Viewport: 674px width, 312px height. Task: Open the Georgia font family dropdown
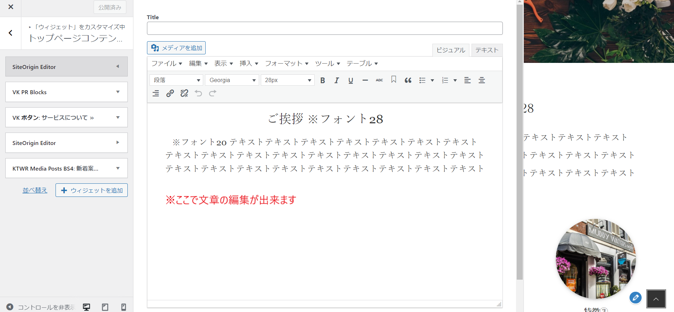tap(232, 80)
